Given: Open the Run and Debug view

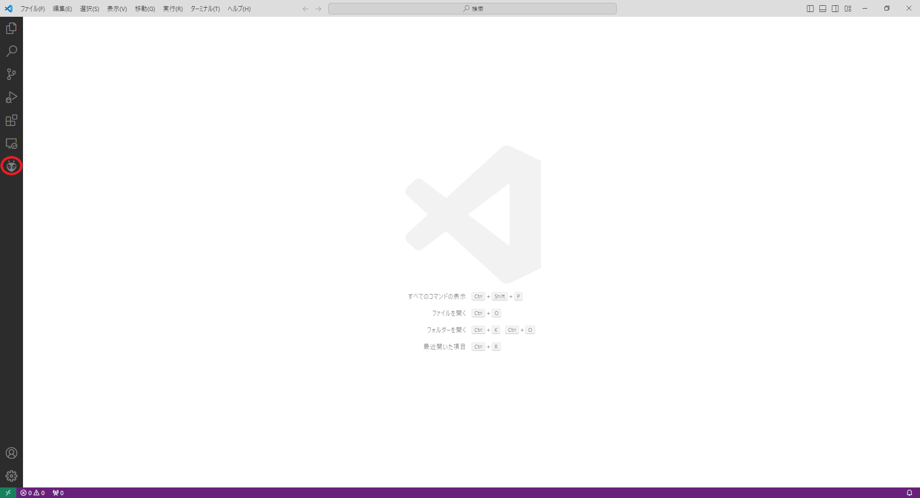Looking at the screenshot, I should pos(11,97).
